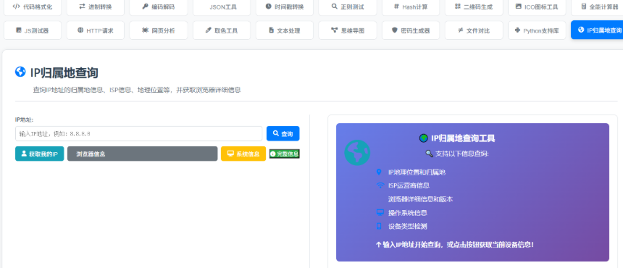Image resolution: width=623 pixels, height=268 pixels.
Task: Click the blue 查询 search button
Action: (283, 134)
